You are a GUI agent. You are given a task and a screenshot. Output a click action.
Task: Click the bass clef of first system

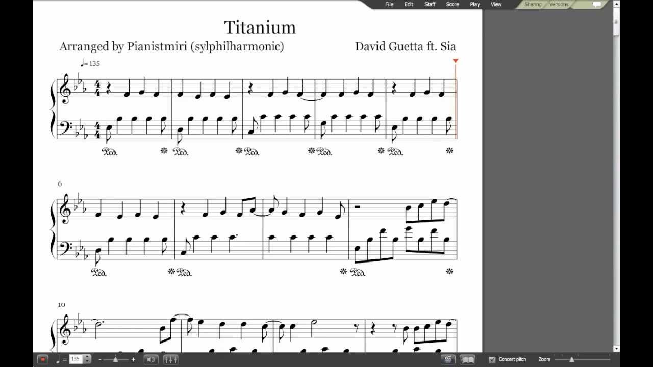[65, 127]
